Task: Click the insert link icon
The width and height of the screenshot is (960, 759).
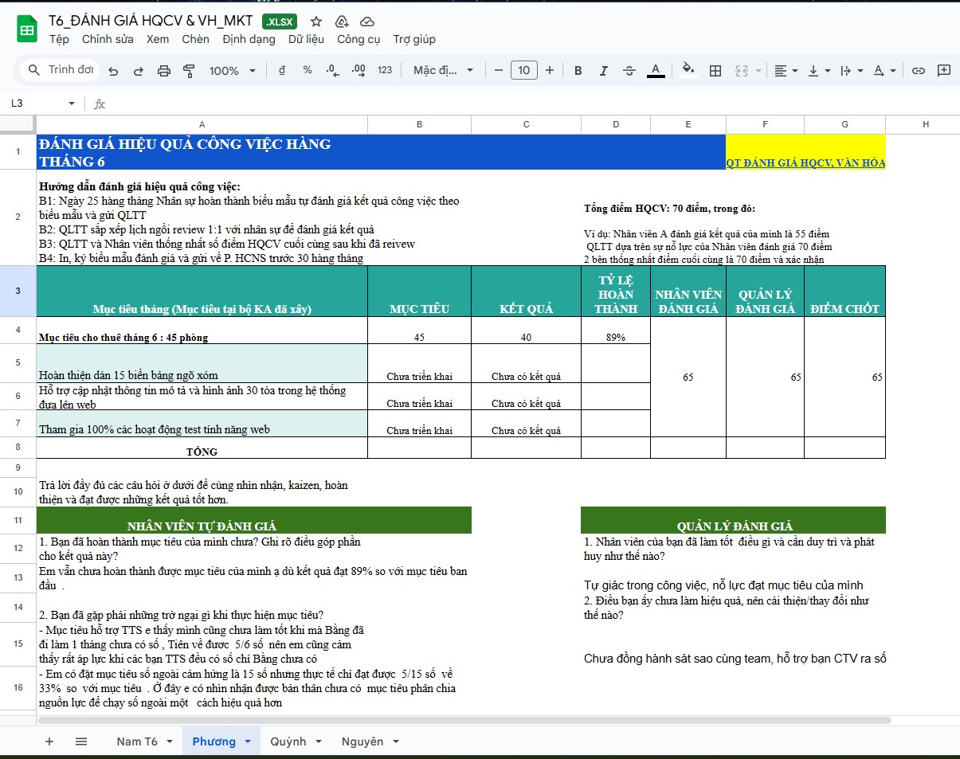Action: 919,71
